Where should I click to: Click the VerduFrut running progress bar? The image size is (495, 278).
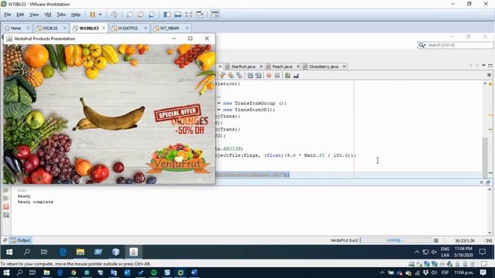396,240
